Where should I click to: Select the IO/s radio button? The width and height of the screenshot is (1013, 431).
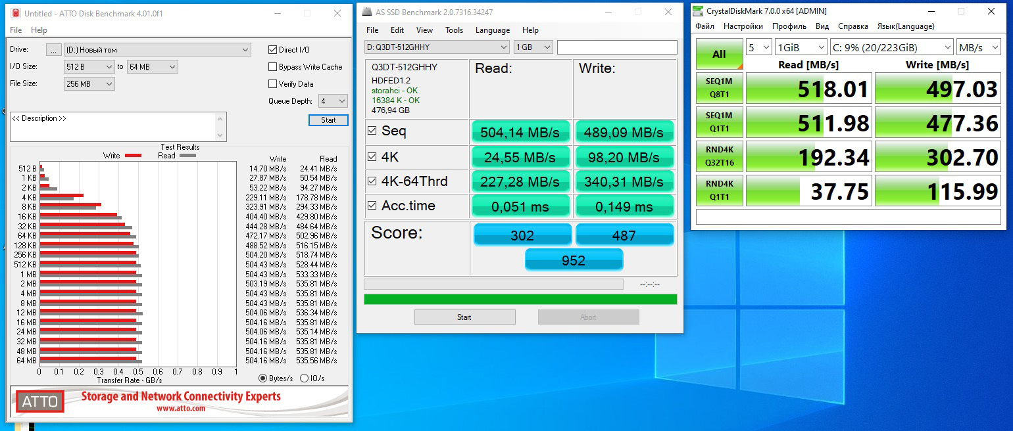304,378
